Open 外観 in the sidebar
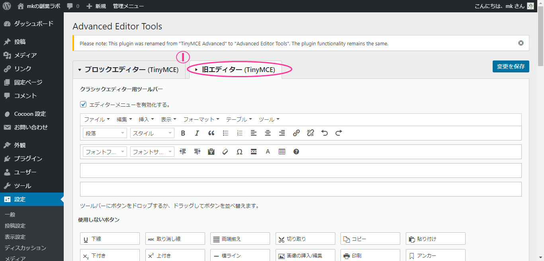The image size is (544, 261). click(32, 145)
